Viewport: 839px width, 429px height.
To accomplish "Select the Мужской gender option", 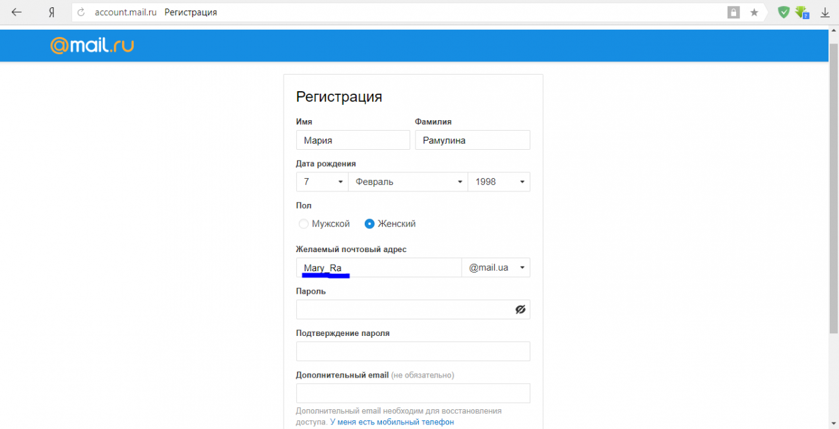I will pyautogui.click(x=324, y=224).
